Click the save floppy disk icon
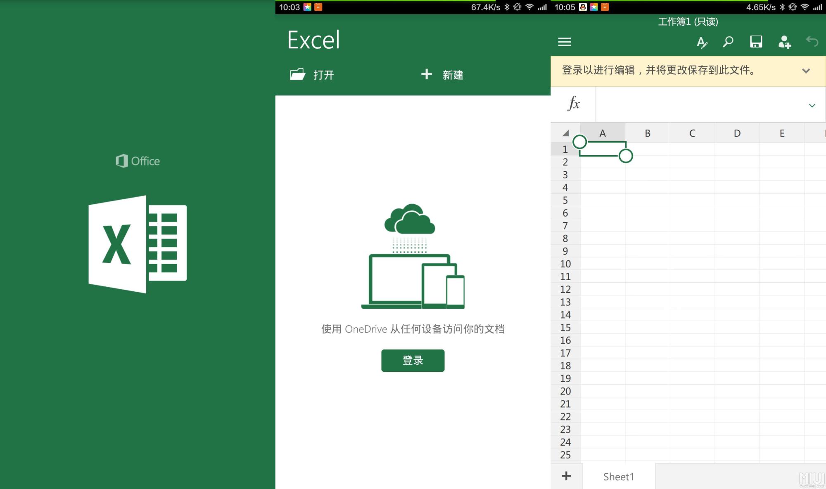This screenshot has width=826, height=489. pyautogui.click(x=756, y=42)
